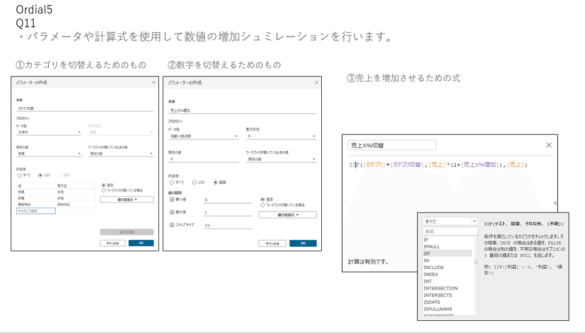This screenshot has width=585, height=333.
Task: Click クリックして追加 to add a new value
Action: tap(35, 210)
